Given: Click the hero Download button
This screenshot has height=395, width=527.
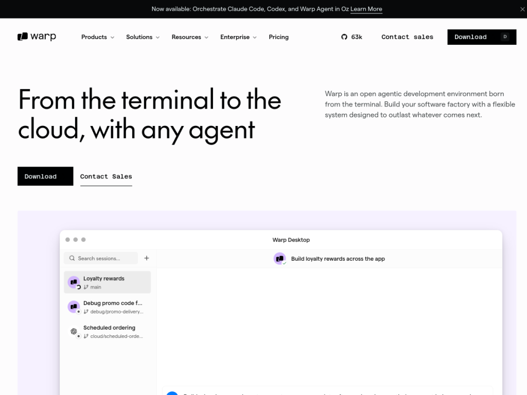Looking at the screenshot, I should [x=45, y=176].
